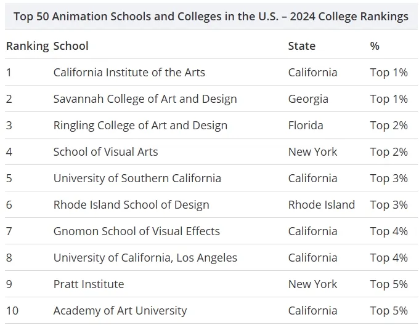Select California Institute of the Arts

(129, 72)
